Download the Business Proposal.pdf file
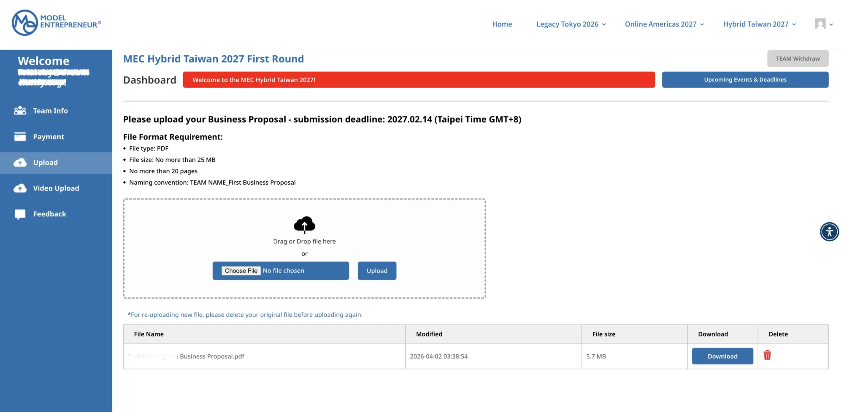This screenshot has height=412, width=844. click(x=722, y=356)
